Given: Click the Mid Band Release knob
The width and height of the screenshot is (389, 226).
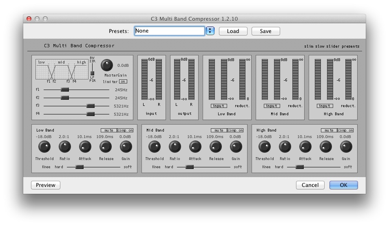Looking at the screenshot, I should pyautogui.click(x=215, y=147).
